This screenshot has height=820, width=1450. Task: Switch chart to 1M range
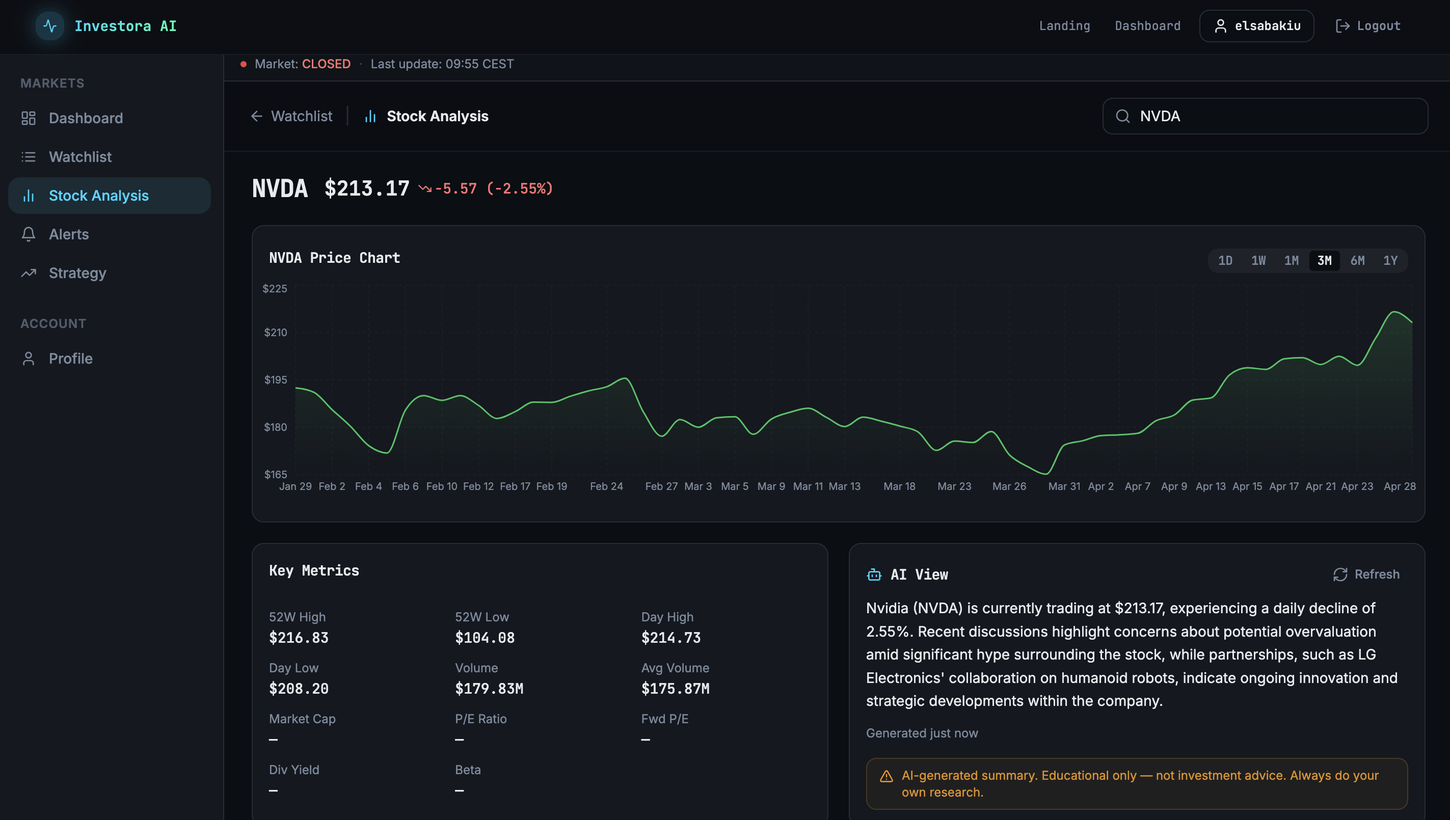(1291, 260)
